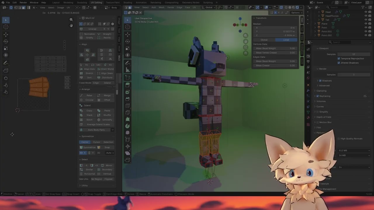Select the 3D viewport Cursor tool
This screenshot has height=210, width=374.
(127, 27)
